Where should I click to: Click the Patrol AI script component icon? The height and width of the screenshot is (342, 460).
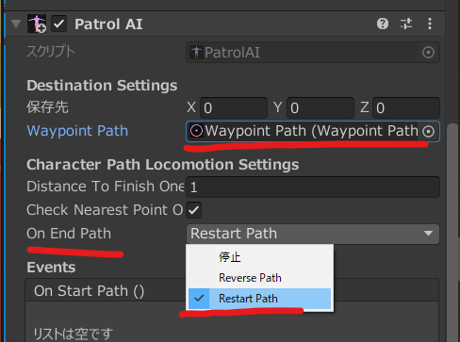[37, 24]
